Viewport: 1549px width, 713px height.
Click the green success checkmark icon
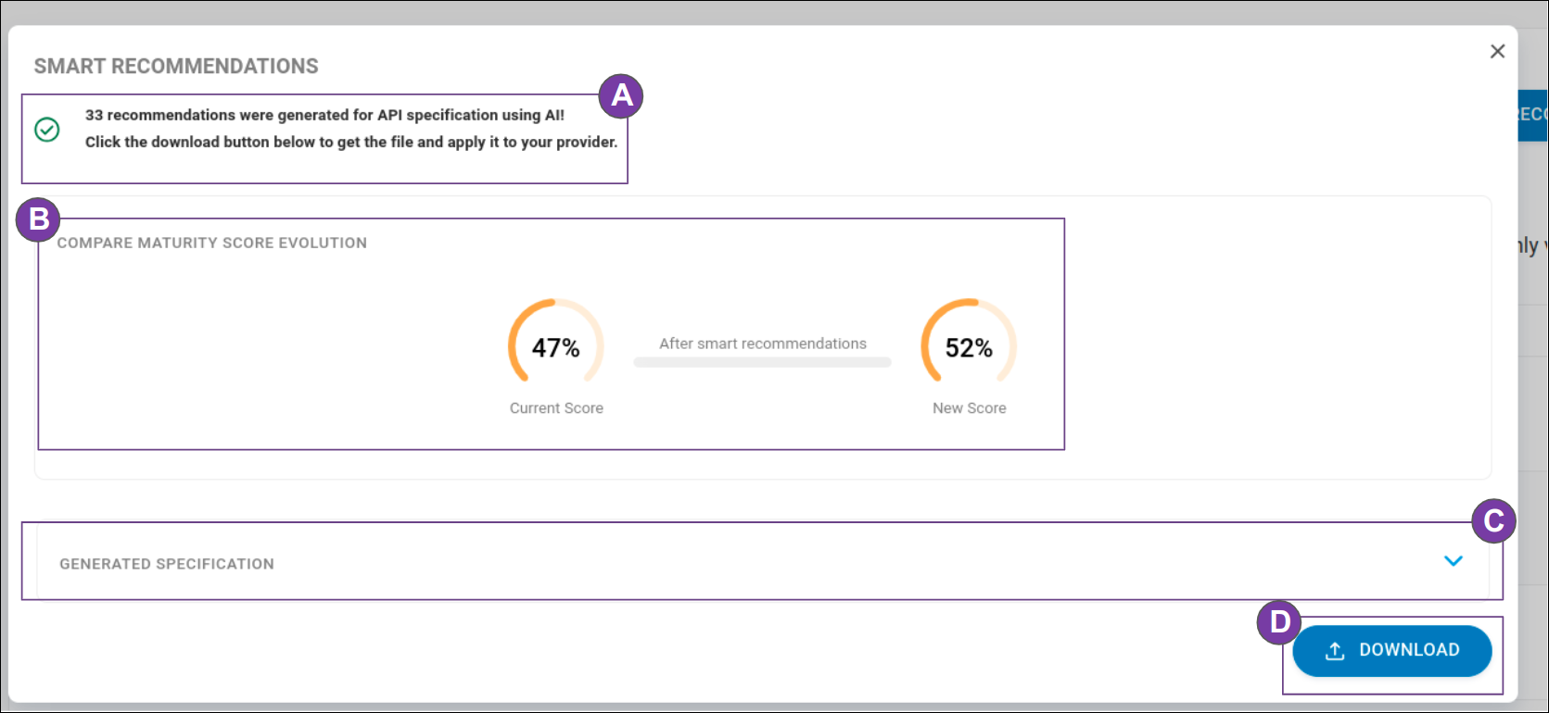pyautogui.click(x=47, y=130)
